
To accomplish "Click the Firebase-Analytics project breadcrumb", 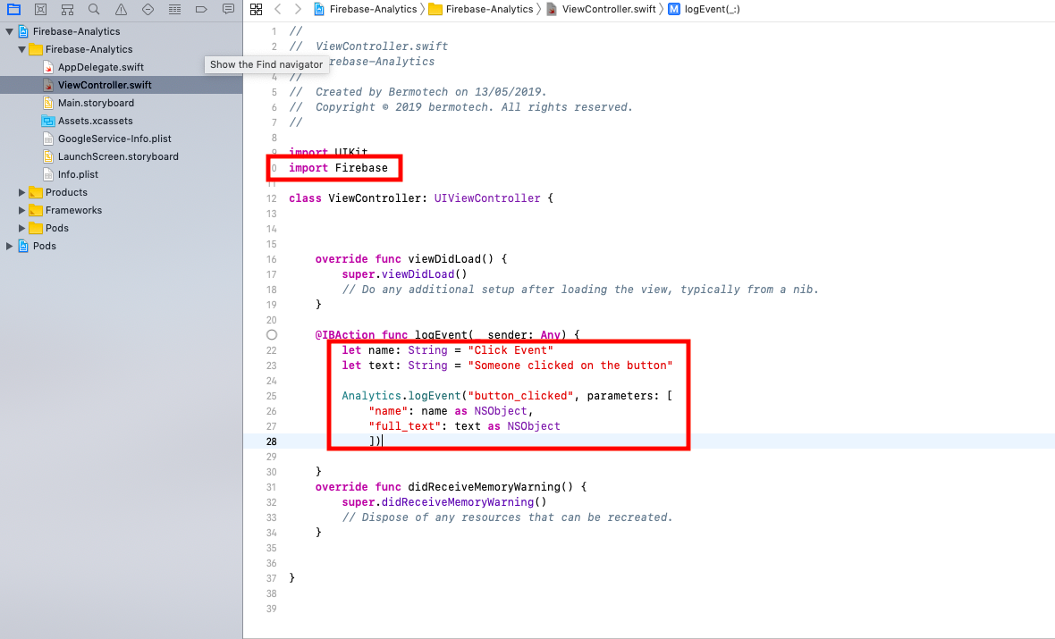I will tap(366, 10).
